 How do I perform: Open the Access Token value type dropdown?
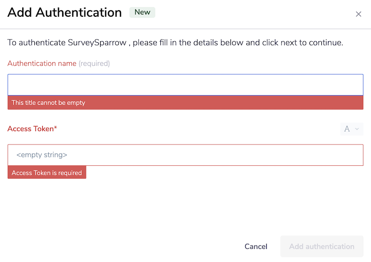352,129
